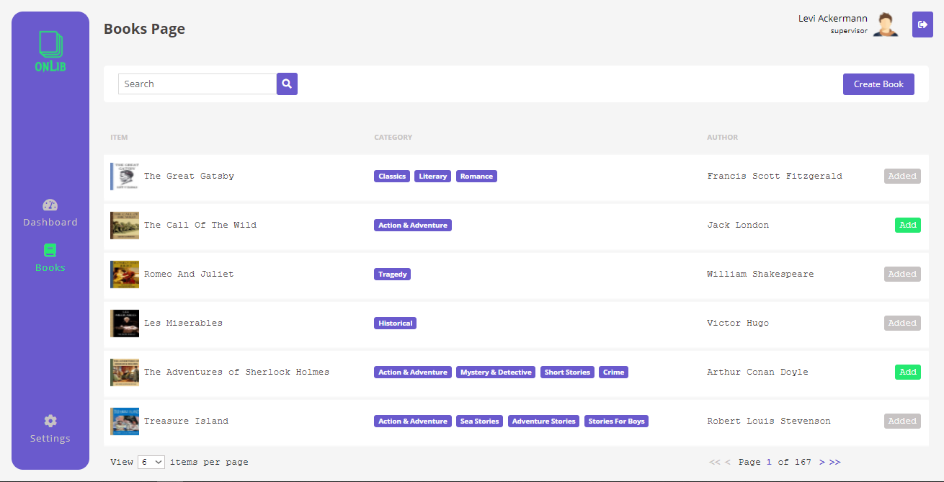Open Sherlock Holmes cover thumbnail

pos(125,372)
